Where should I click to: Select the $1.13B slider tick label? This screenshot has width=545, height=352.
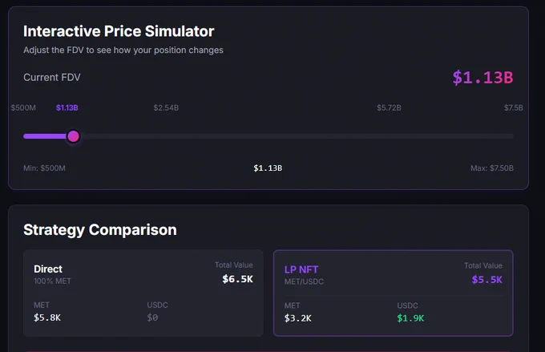67,107
